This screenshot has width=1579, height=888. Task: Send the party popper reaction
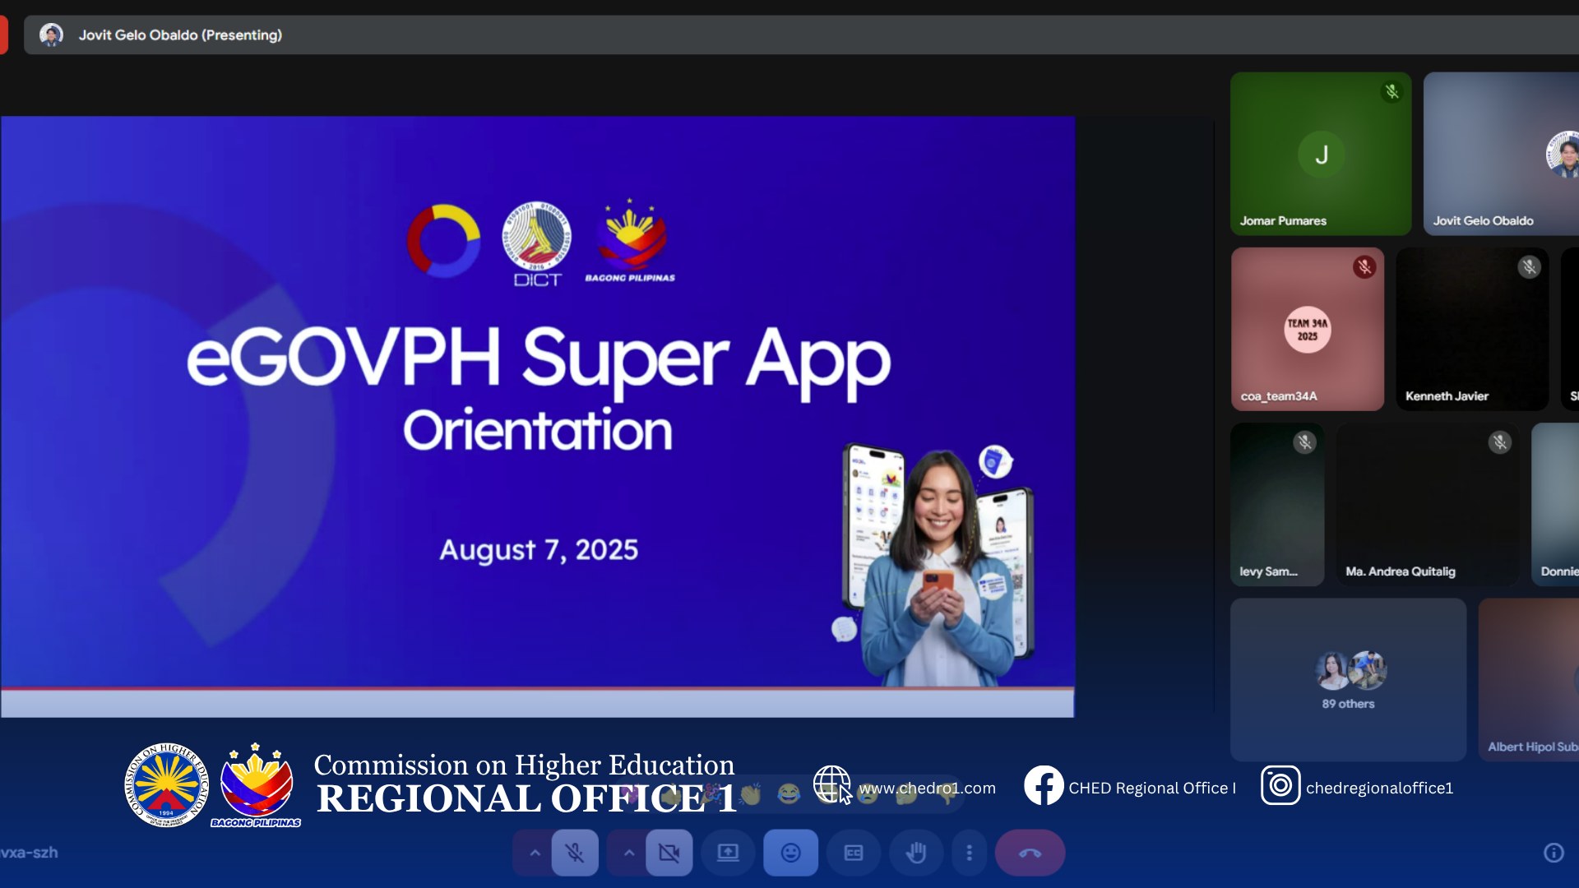click(711, 793)
